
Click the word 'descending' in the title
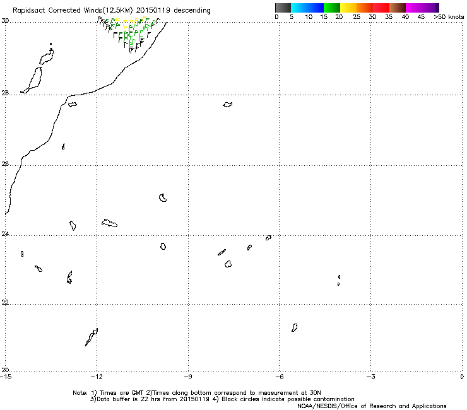(x=192, y=11)
